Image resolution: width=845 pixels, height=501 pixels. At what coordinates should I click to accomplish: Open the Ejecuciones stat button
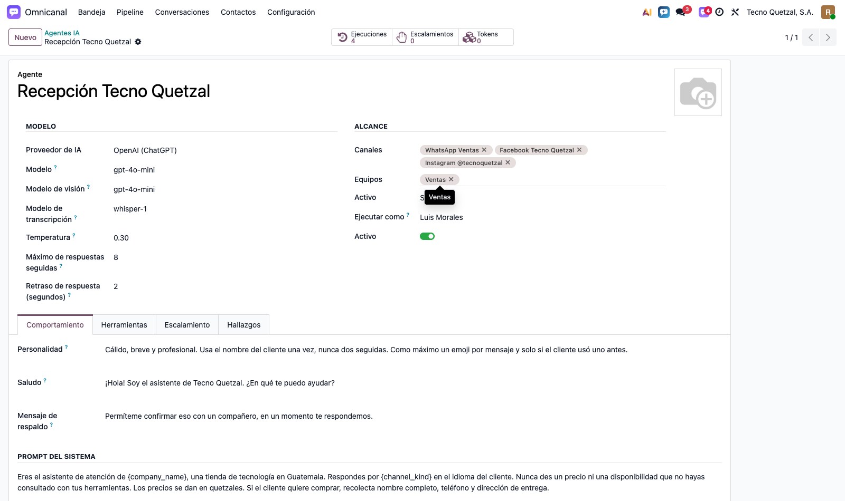(362, 37)
